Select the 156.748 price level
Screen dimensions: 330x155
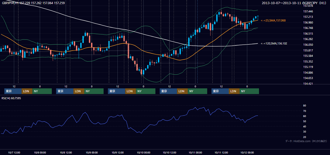tap(308, 28)
